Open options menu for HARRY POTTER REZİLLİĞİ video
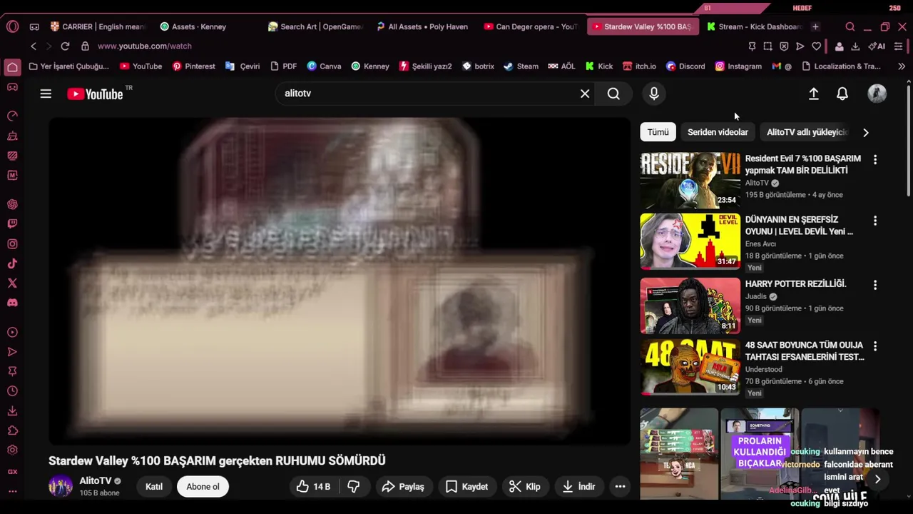The image size is (913, 514). 875,285
